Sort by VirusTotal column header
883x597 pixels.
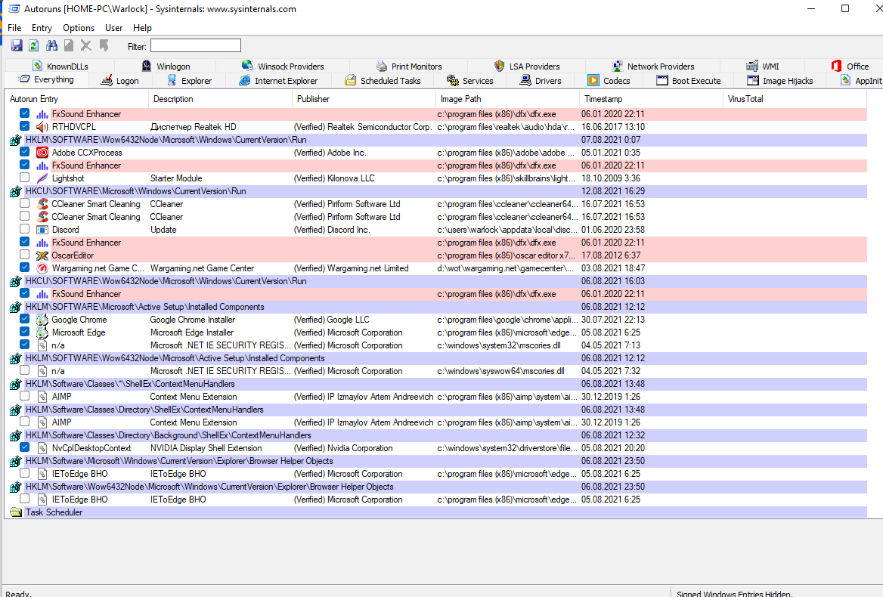[795, 99]
